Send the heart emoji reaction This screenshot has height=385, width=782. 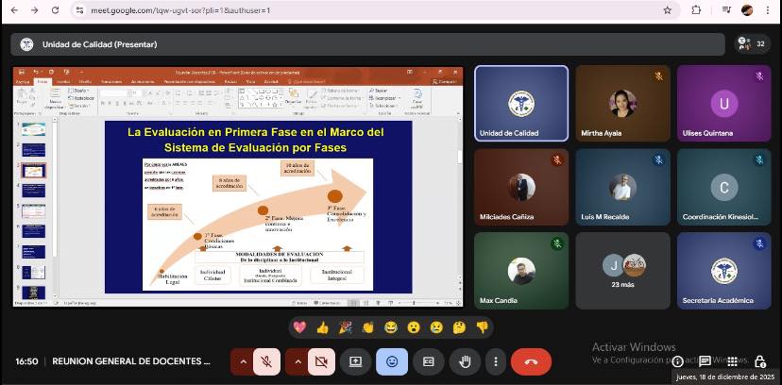point(300,327)
